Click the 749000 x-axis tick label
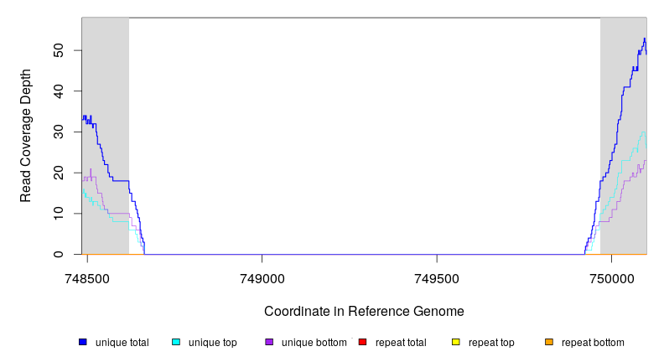The image size is (664, 362). [x=262, y=280]
